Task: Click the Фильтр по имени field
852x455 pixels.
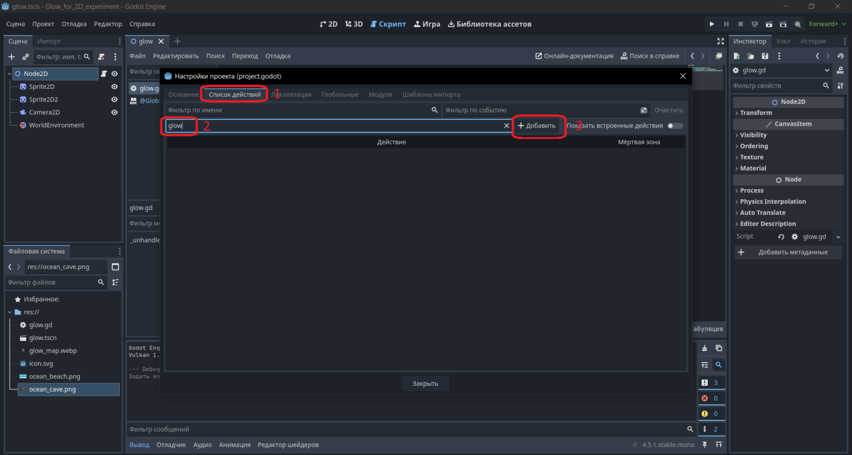Action: pos(303,110)
